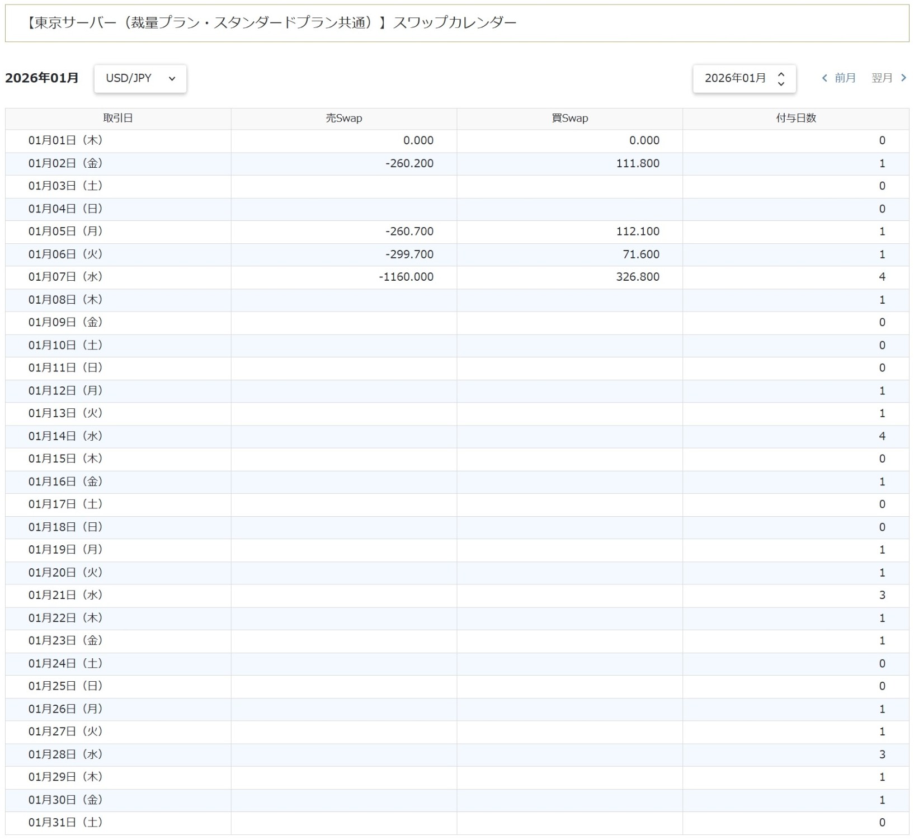Select the date 01月10日（土）
The width and height of the screenshot is (914, 840).
tap(65, 346)
